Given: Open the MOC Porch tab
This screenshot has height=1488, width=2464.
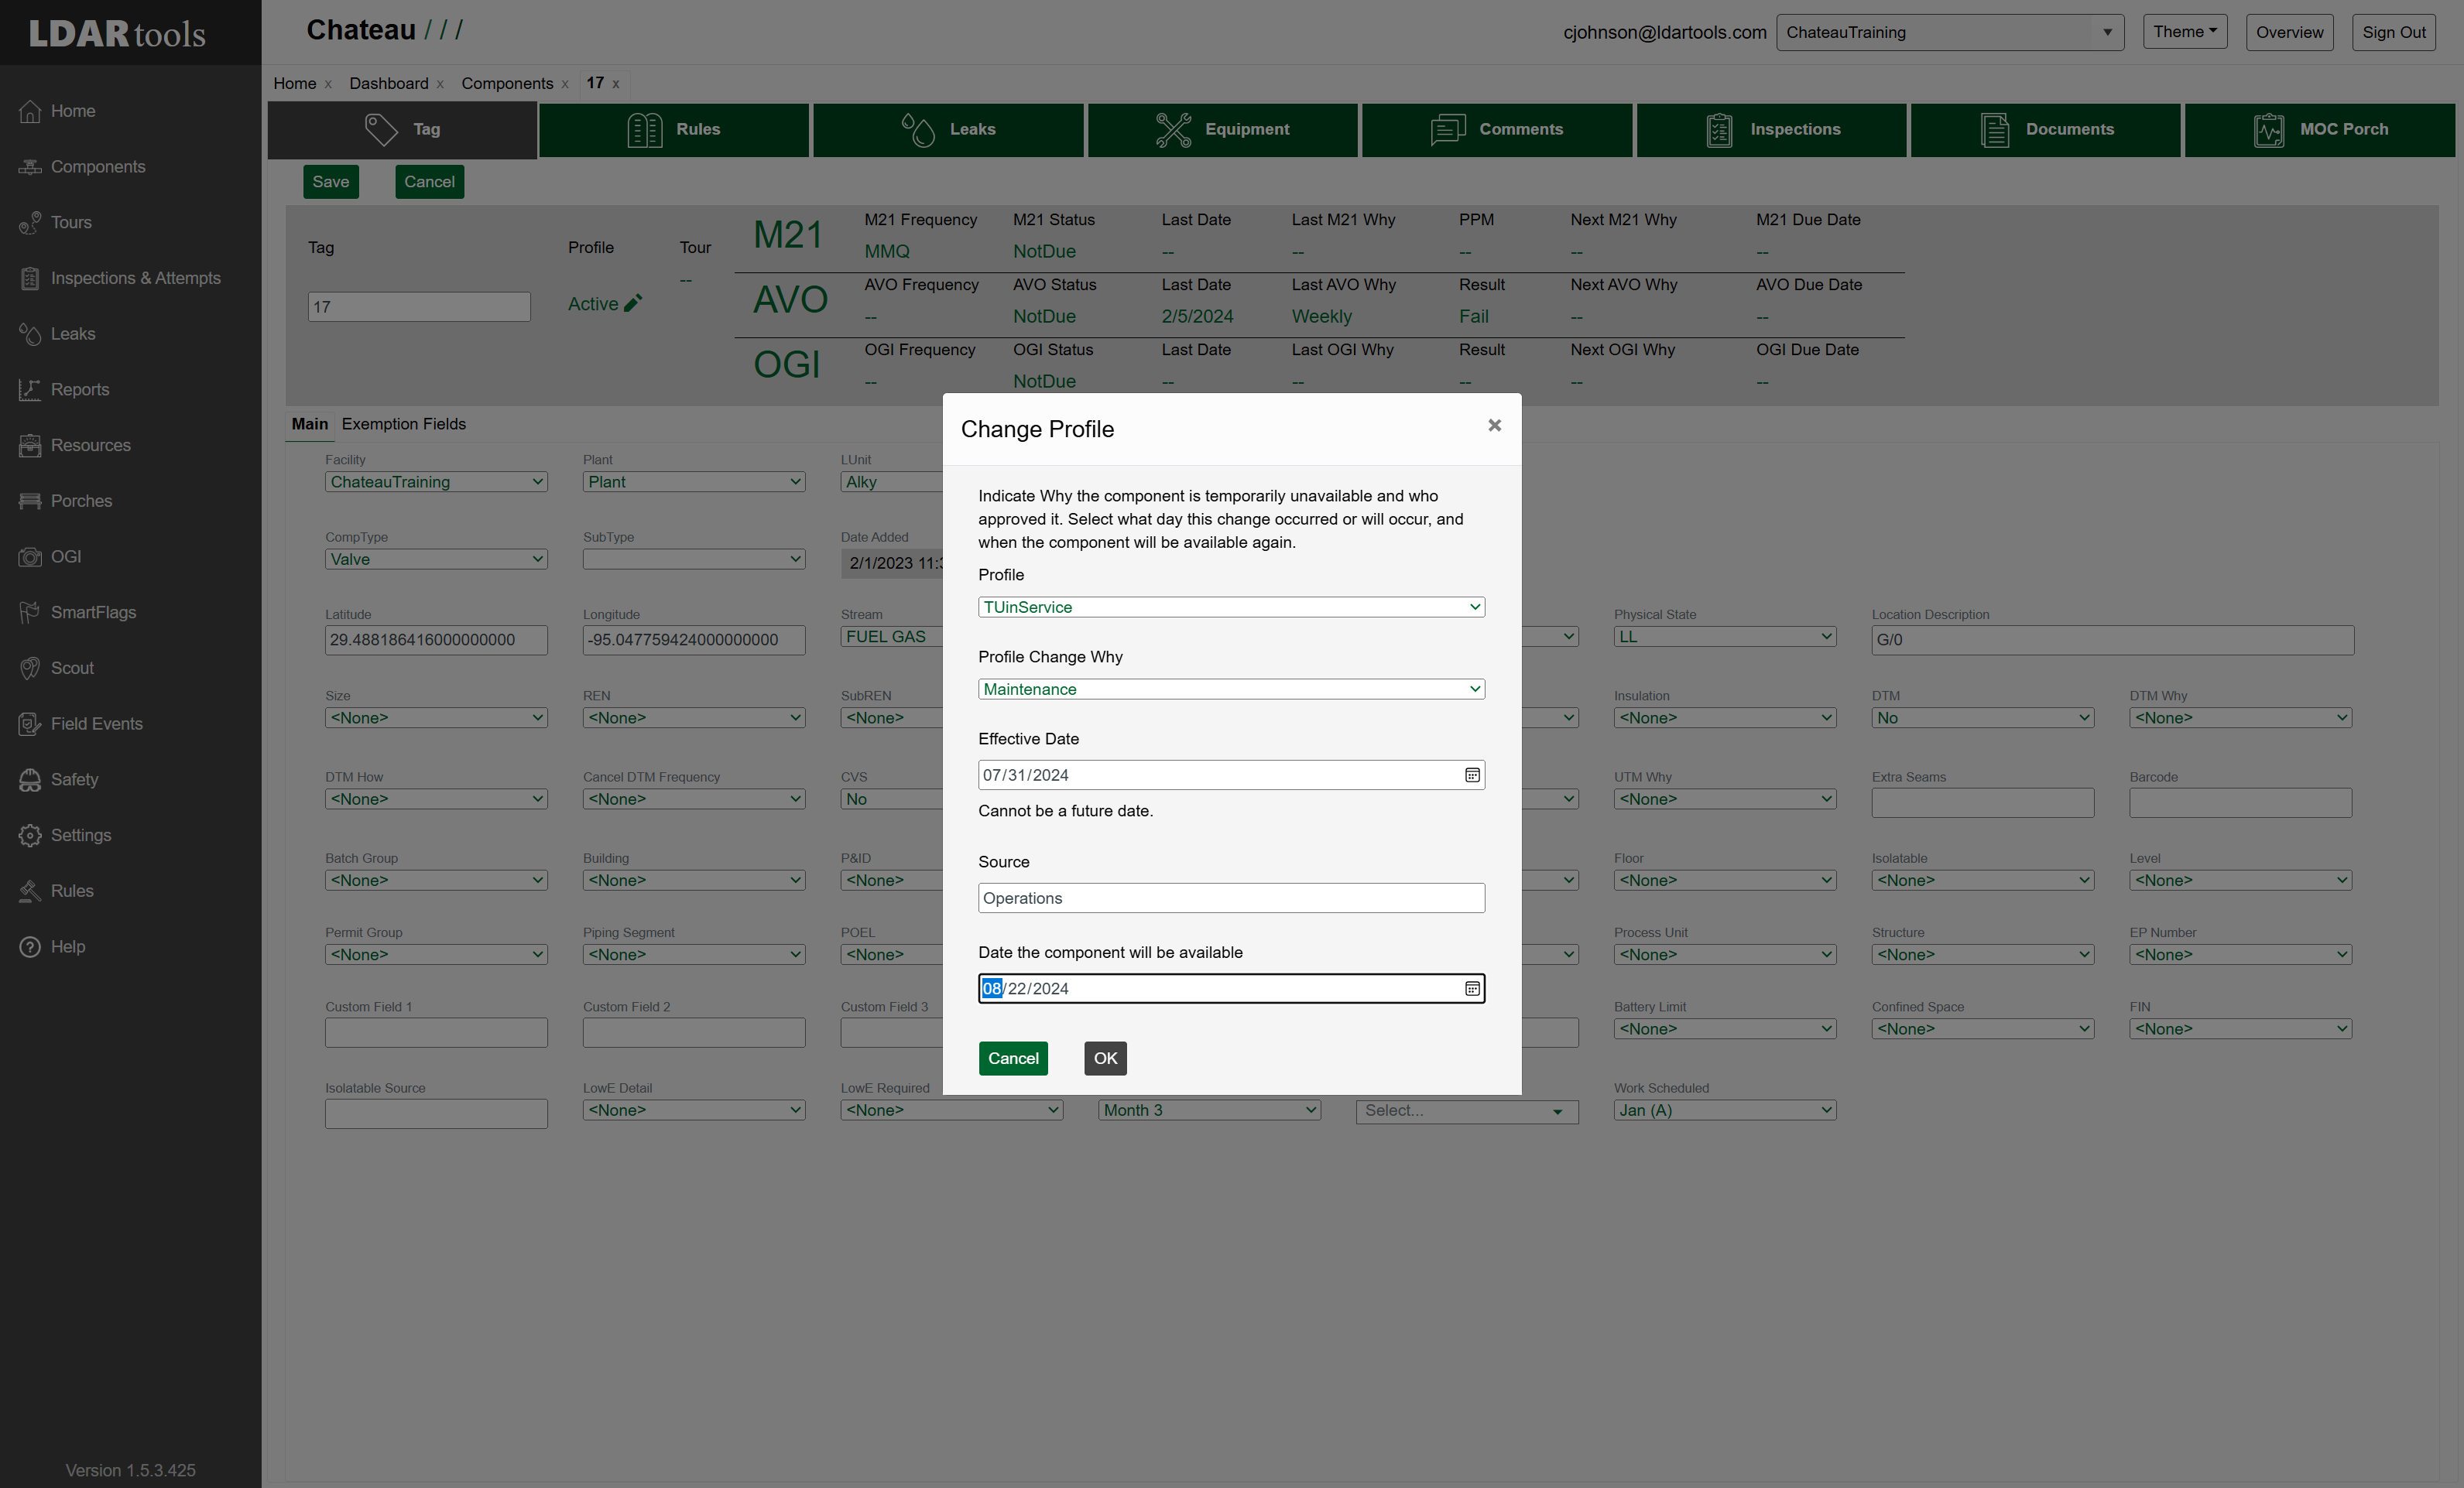Looking at the screenshot, I should coord(2319,130).
